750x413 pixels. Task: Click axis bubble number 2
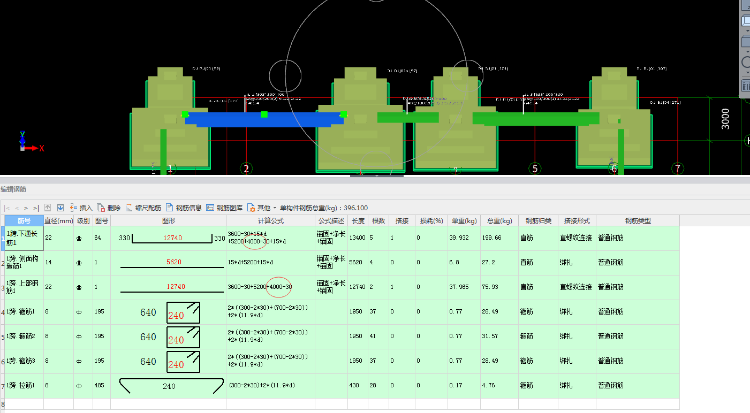[246, 169]
